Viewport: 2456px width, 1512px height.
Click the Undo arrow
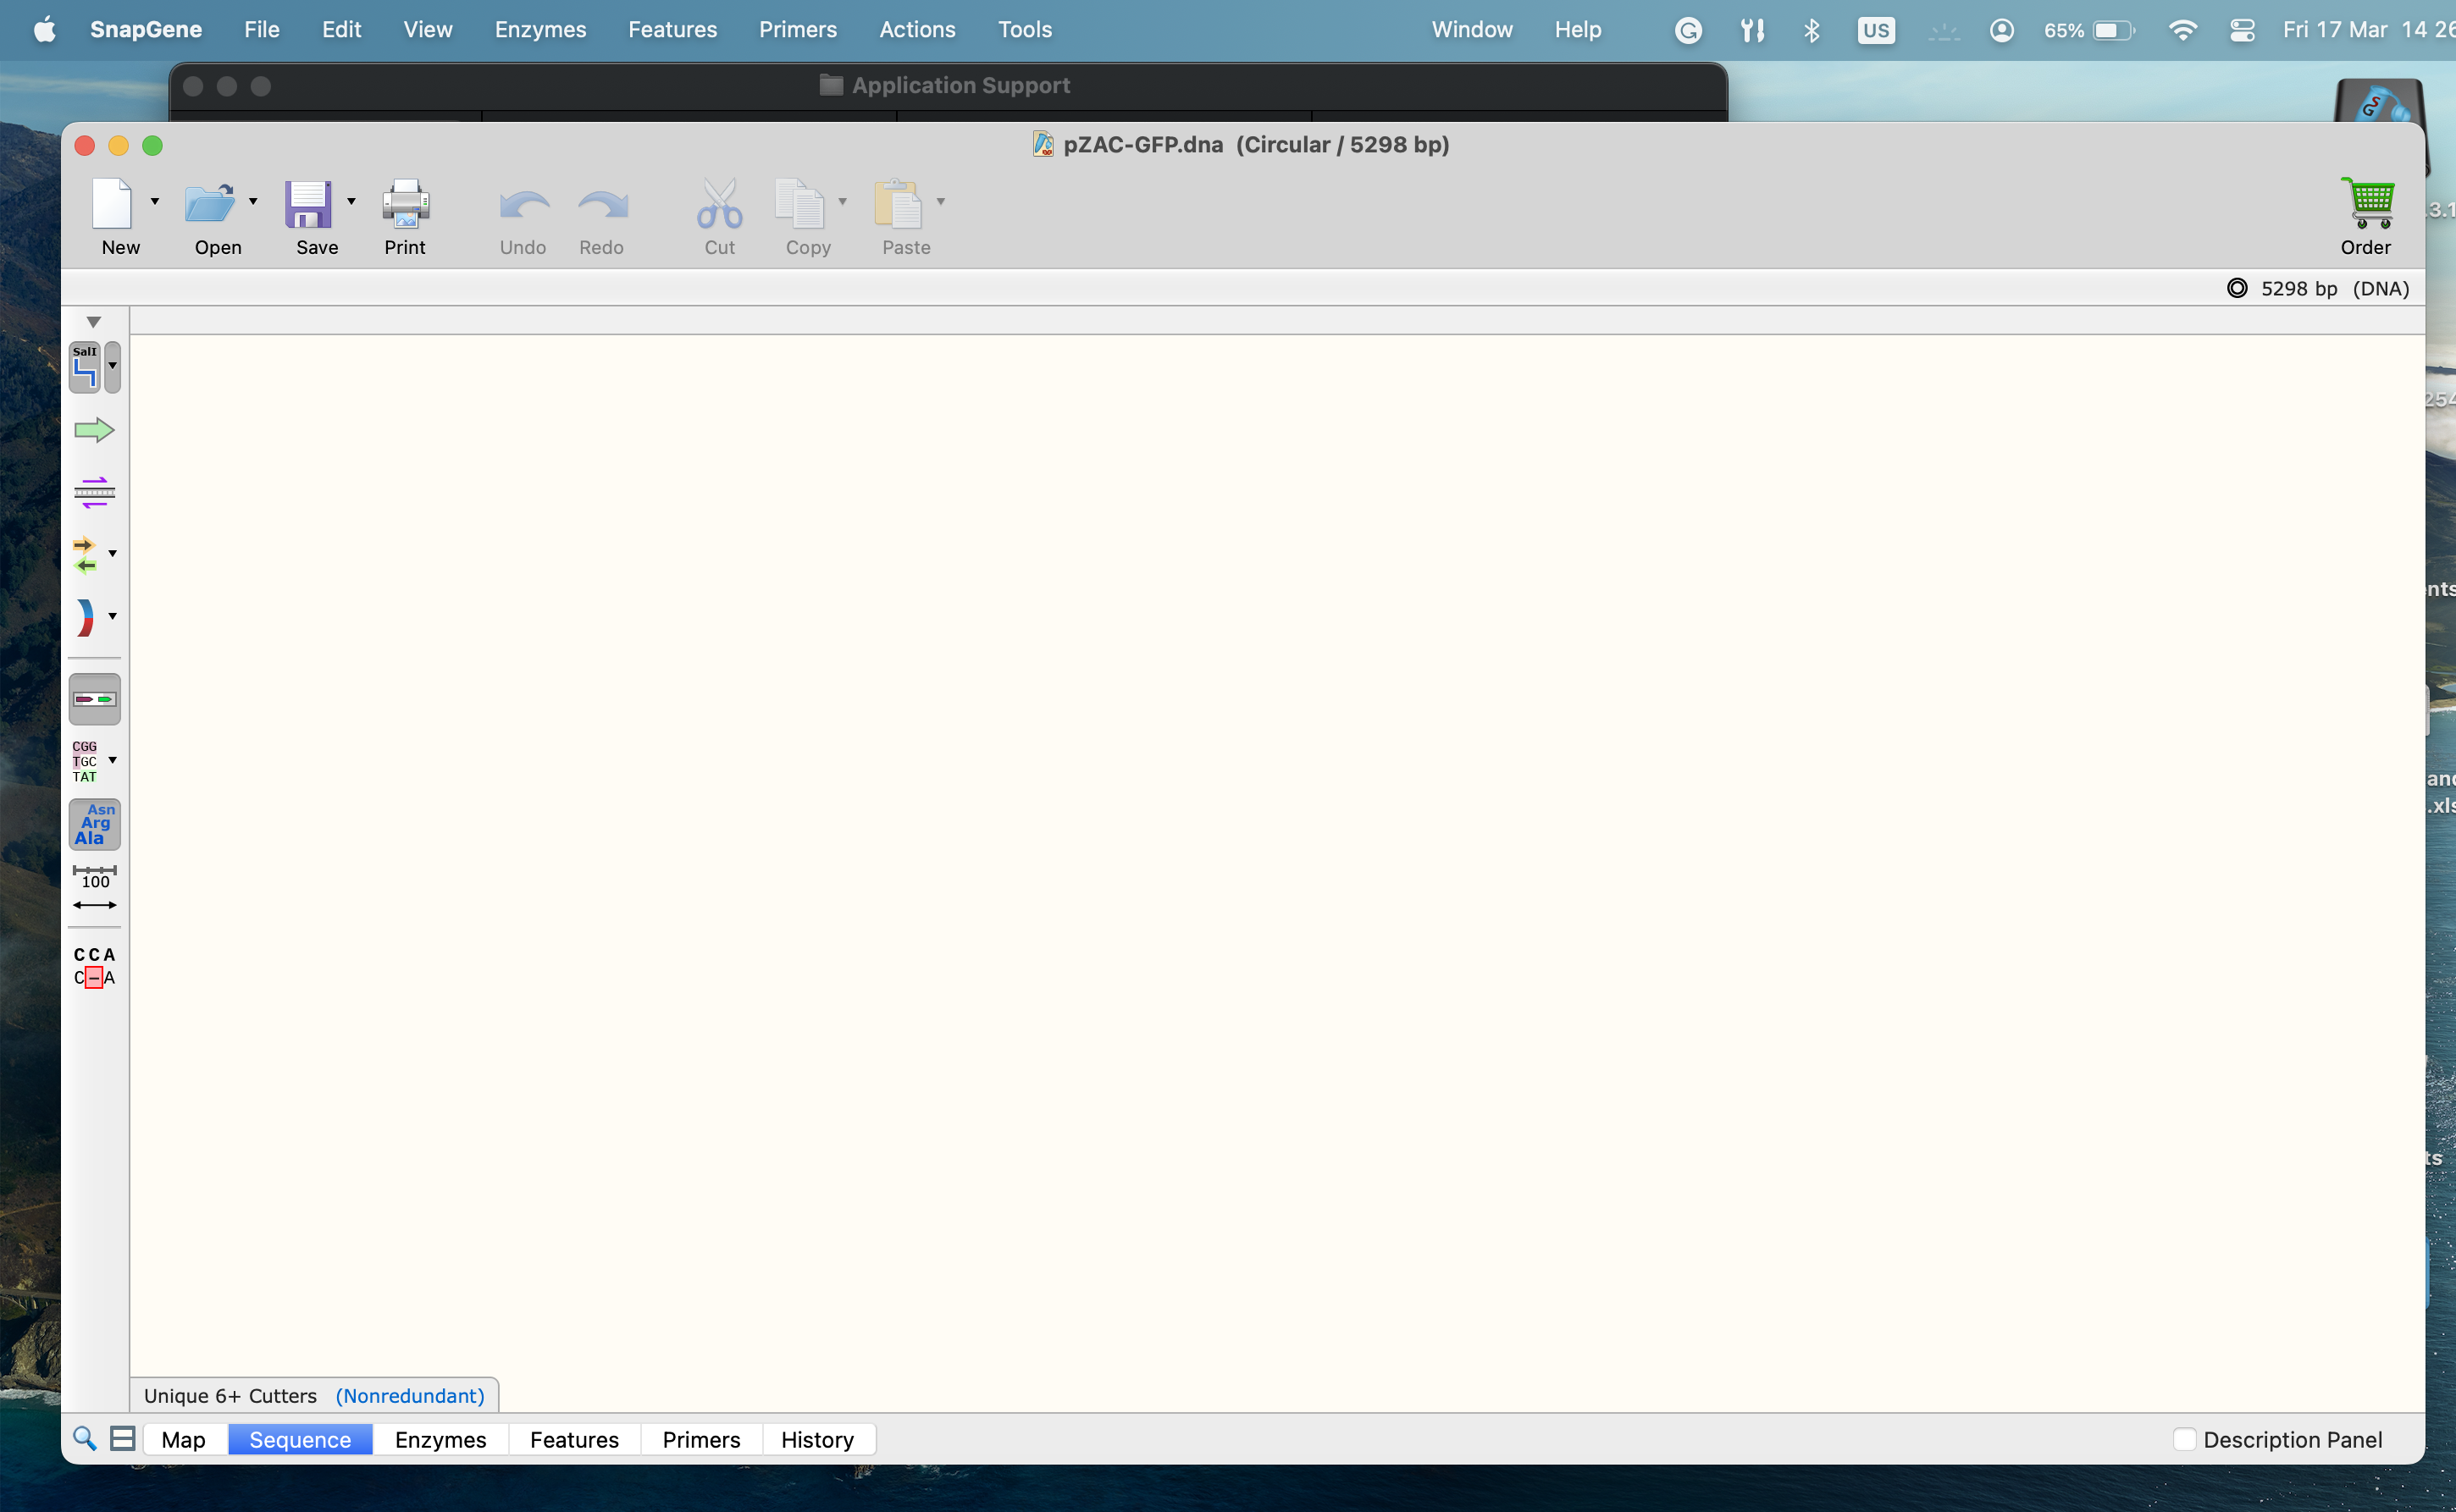pyautogui.click(x=524, y=205)
